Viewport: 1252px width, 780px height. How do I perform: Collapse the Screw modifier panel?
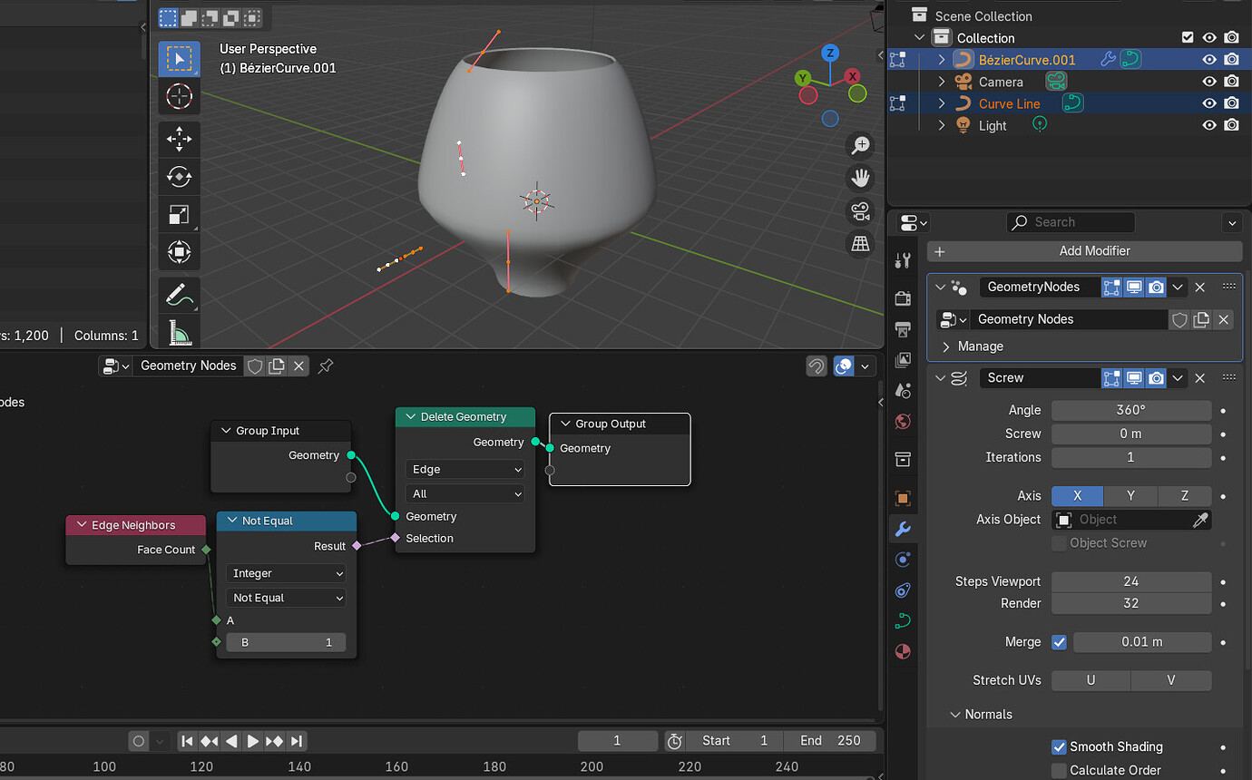pyautogui.click(x=941, y=378)
